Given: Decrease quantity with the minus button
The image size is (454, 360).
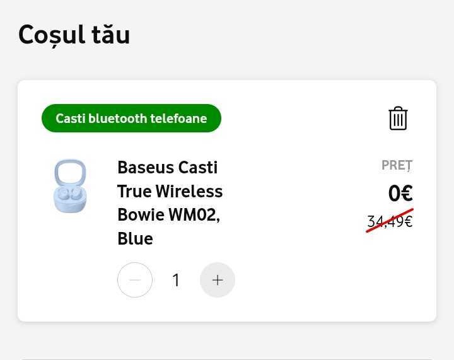Looking at the screenshot, I should [135, 280].
